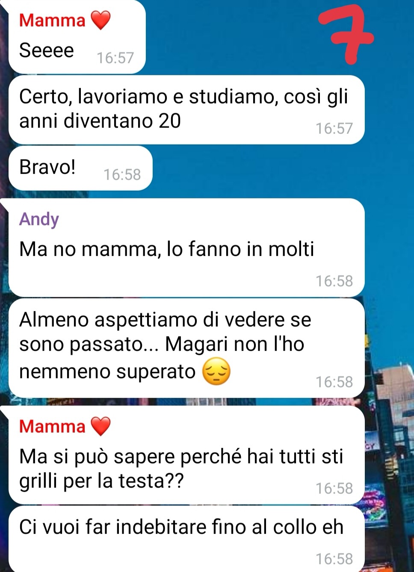Image resolution: width=414 pixels, height=572 pixels.
Task: Select the 'Seeee' message bubble
Action: point(77,37)
